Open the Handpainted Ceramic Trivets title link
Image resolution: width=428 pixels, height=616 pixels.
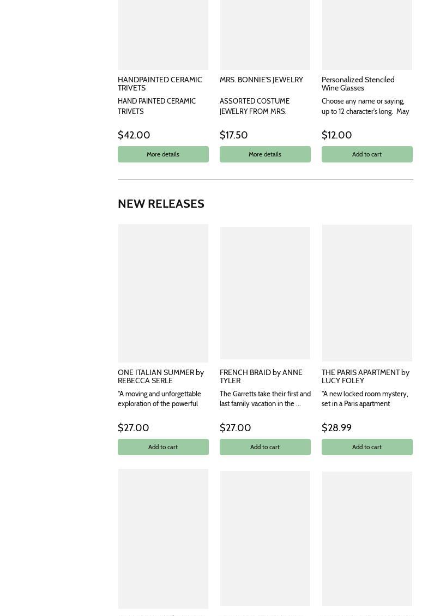[x=160, y=83]
